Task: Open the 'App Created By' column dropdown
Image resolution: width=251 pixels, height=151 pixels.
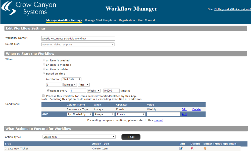Action: [x=79, y=114]
